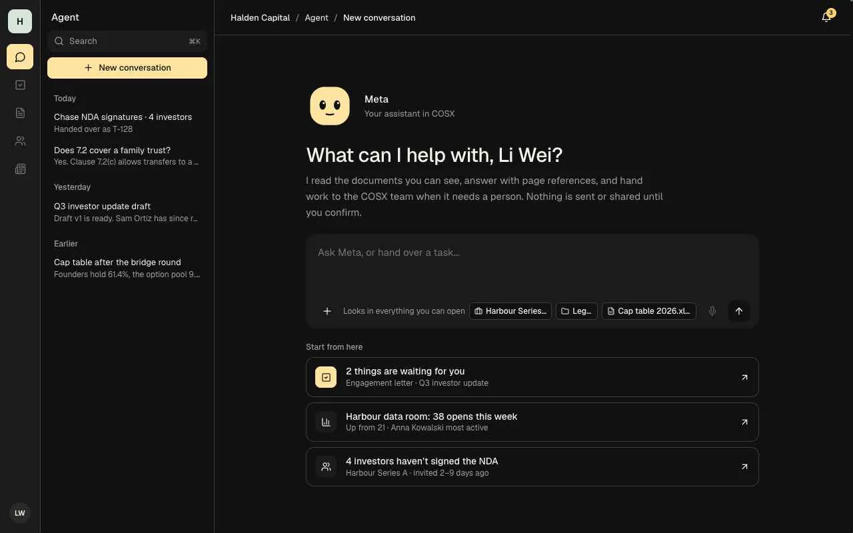Click the microphone icon

pos(712,311)
